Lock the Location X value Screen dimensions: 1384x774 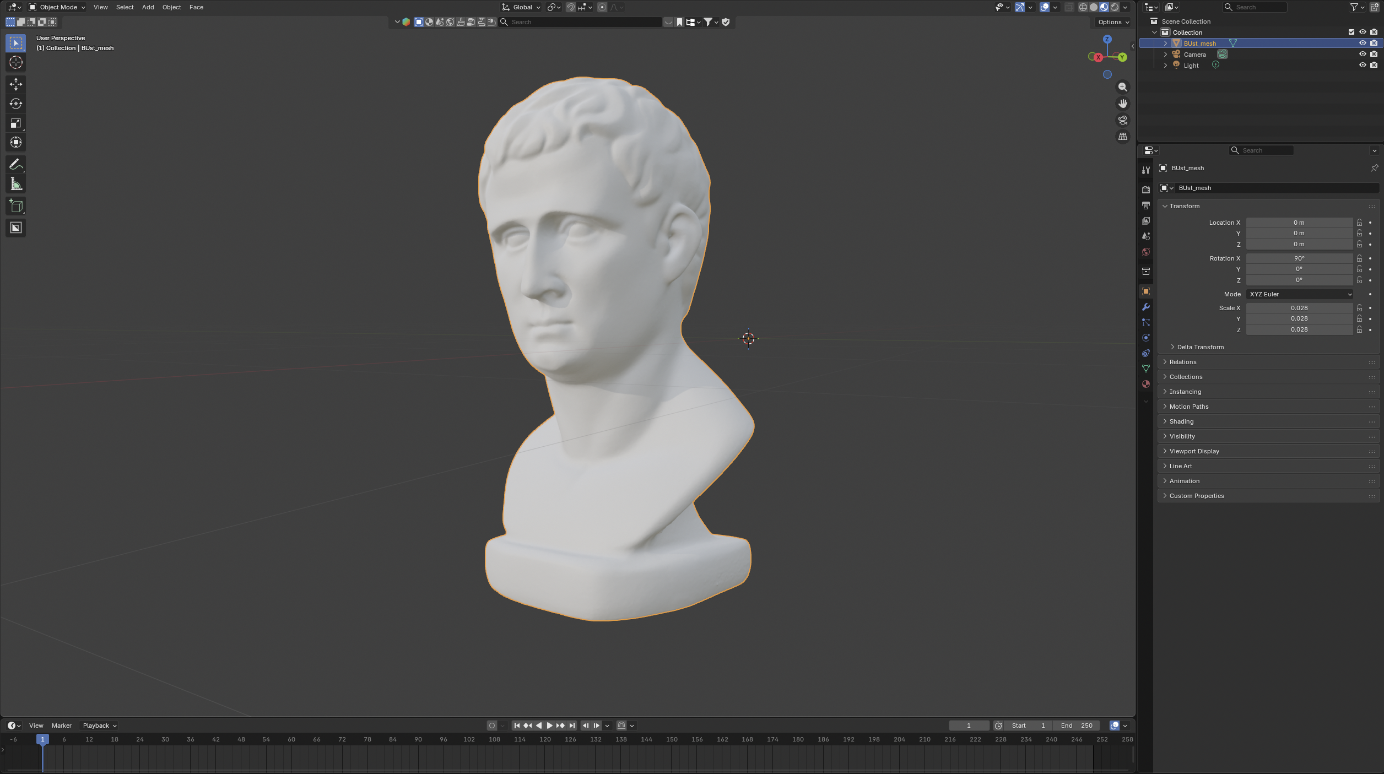1359,222
